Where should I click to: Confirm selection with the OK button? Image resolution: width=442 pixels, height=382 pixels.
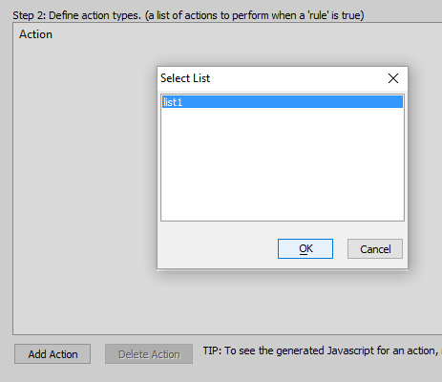click(x=305, y=248)
